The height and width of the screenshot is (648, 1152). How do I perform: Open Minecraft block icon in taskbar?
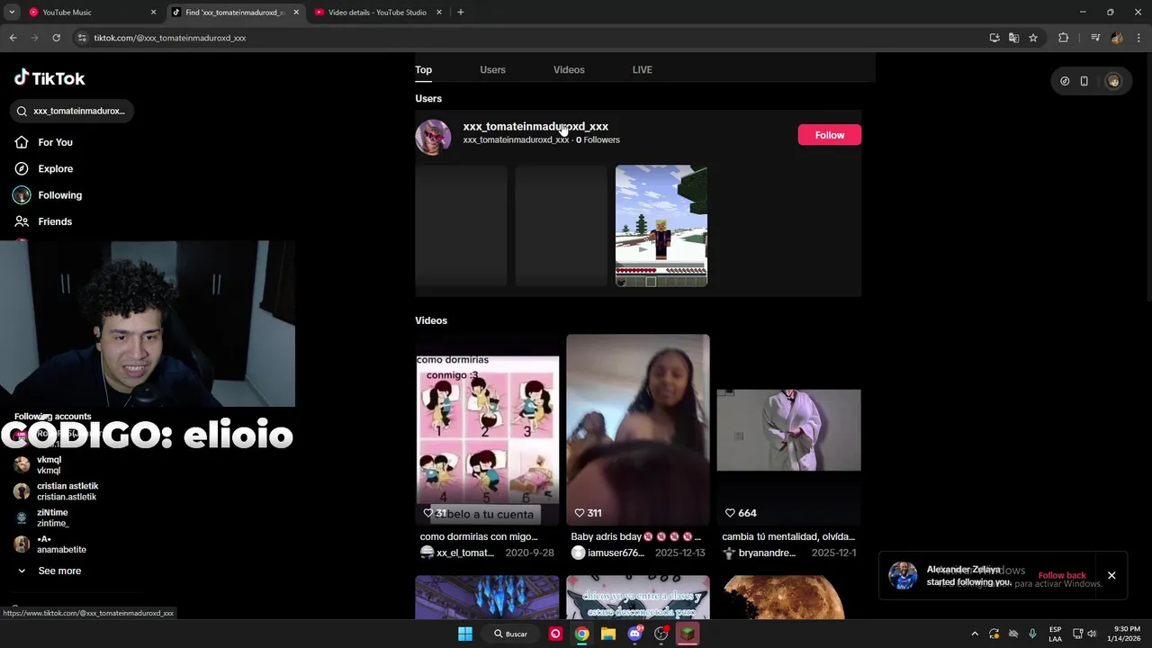tap(688, 634)
